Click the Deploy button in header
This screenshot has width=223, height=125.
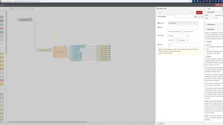(219, 5)
